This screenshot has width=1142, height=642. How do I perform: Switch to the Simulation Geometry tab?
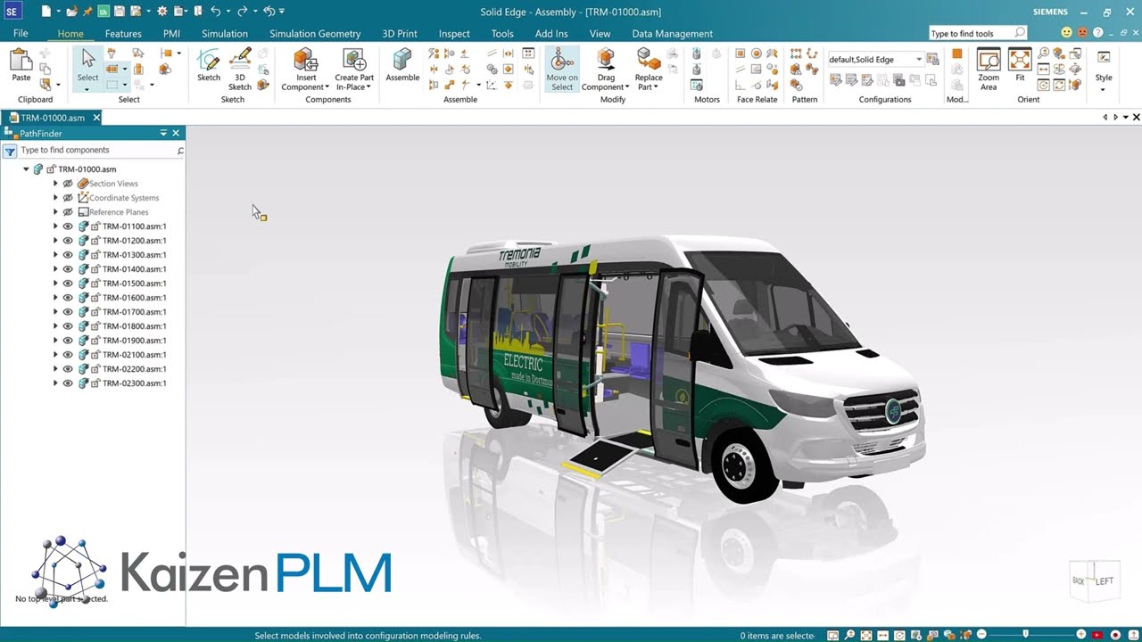click(x=315, y=34)
